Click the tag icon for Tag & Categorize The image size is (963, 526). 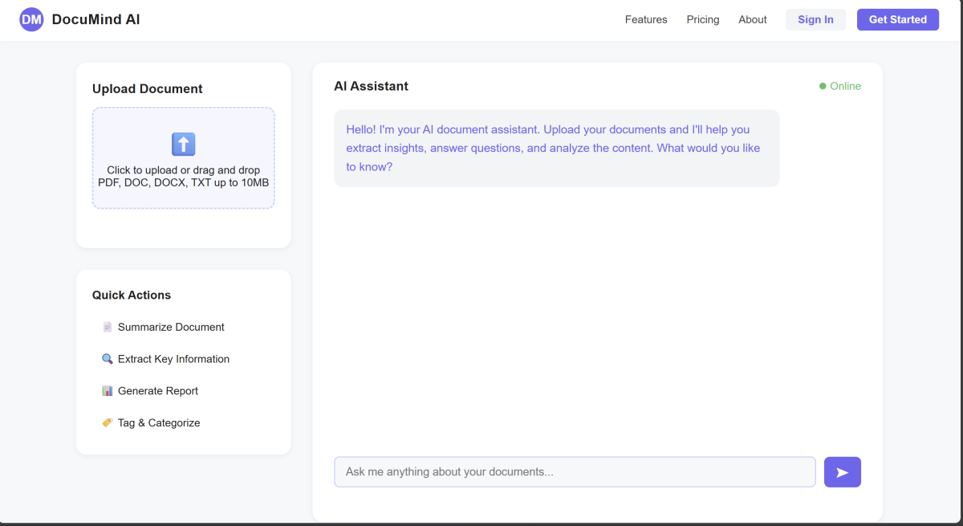coord(108,423)
